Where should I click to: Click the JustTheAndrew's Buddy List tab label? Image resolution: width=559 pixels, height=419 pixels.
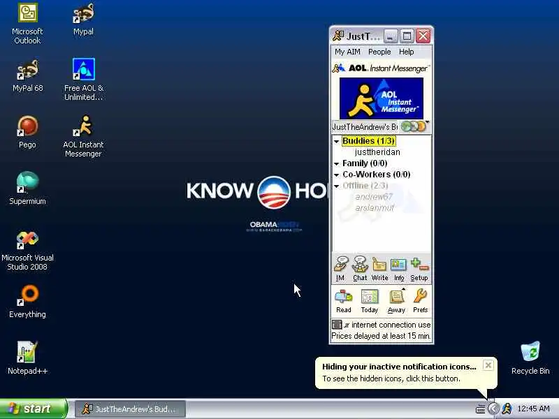(x=365, y=127)
